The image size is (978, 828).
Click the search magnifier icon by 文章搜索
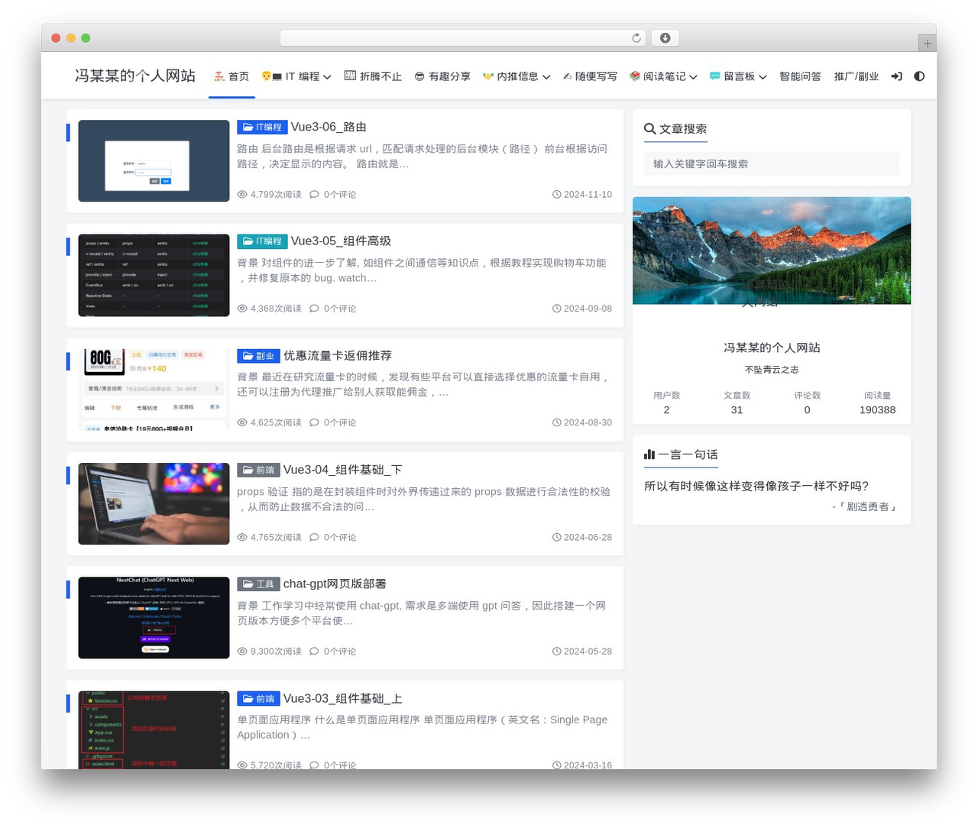coord(650,129)
